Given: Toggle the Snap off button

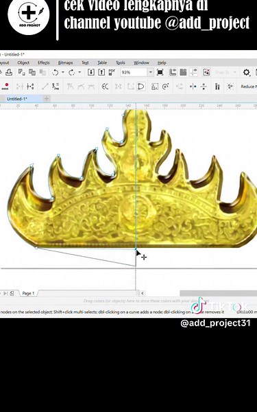Looking at the screenshot, I should [x=206, y=72].
